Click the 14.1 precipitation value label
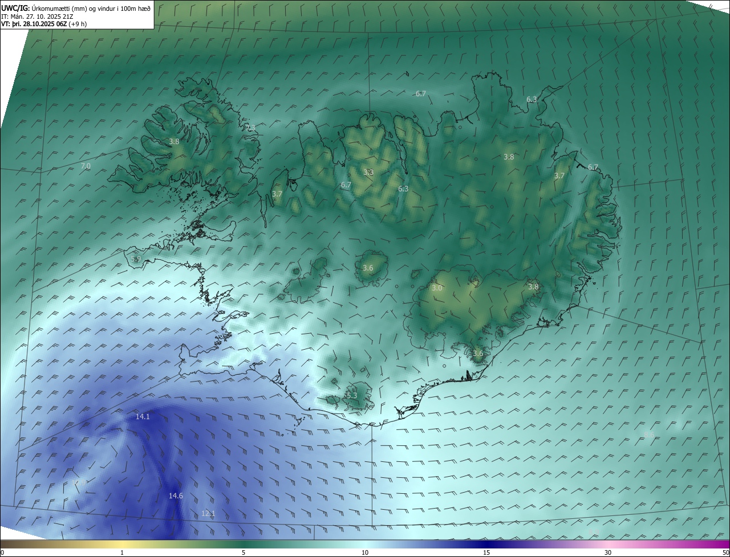The width and height of the screenshot is (730, 557). click(143, 417)
